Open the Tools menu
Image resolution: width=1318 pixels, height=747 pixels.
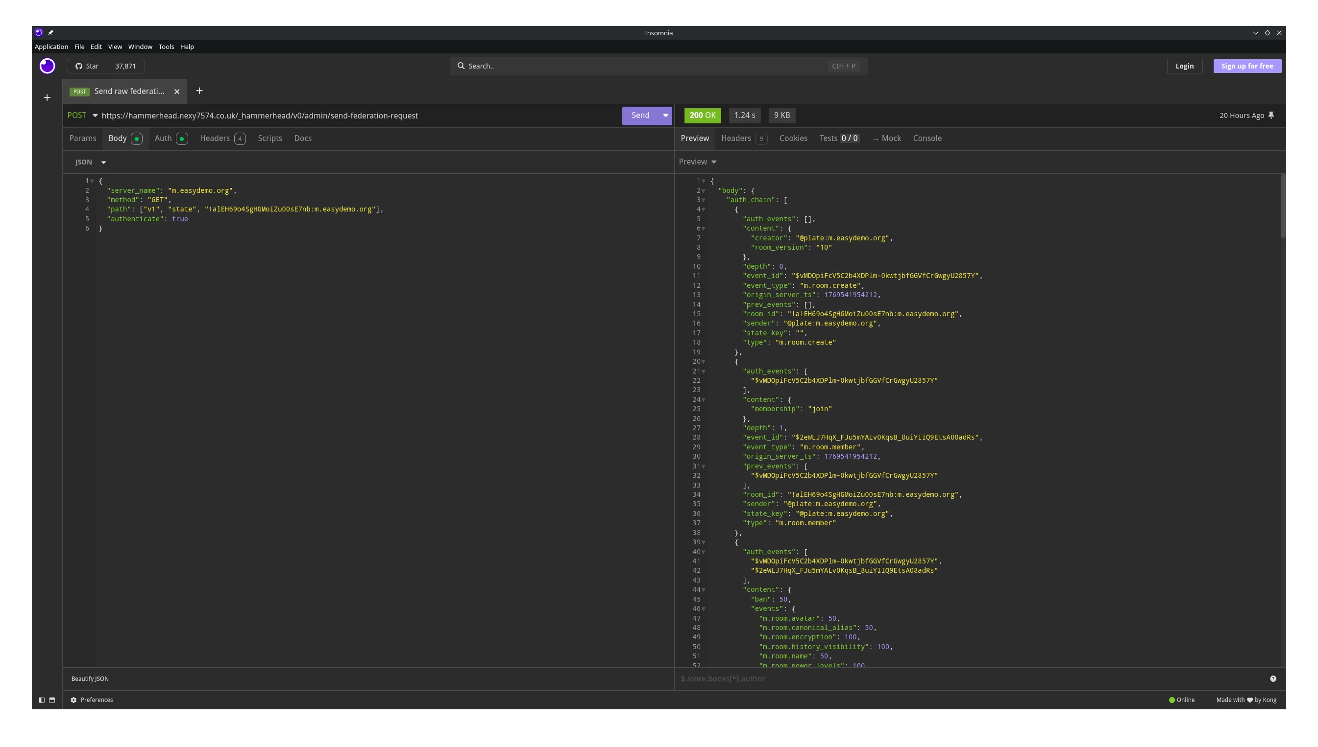coord(166,47)
